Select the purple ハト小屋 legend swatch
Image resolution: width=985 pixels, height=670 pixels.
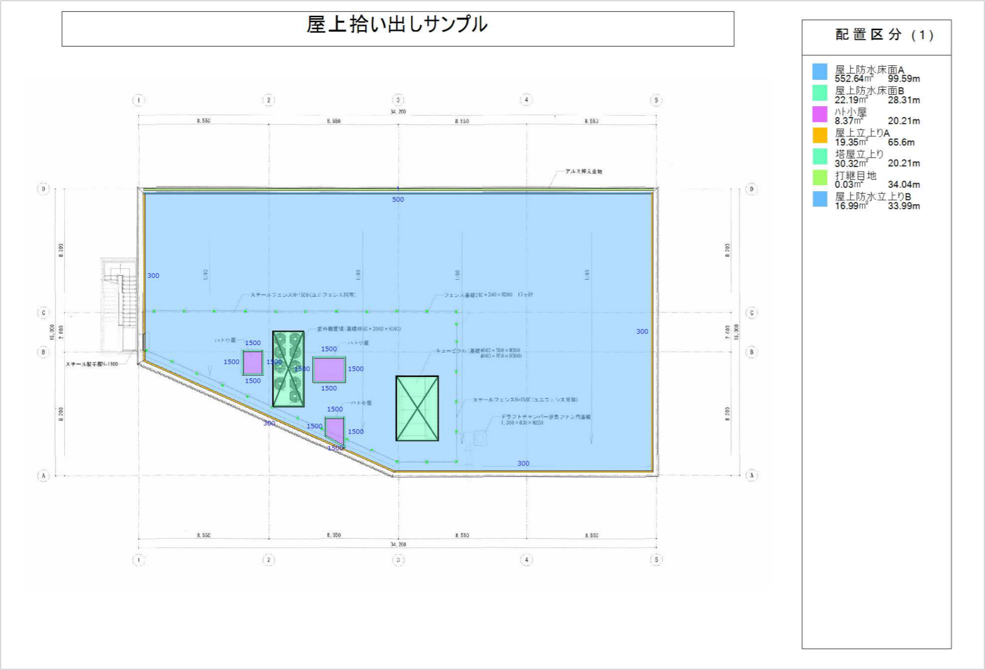tap(820, 114)
